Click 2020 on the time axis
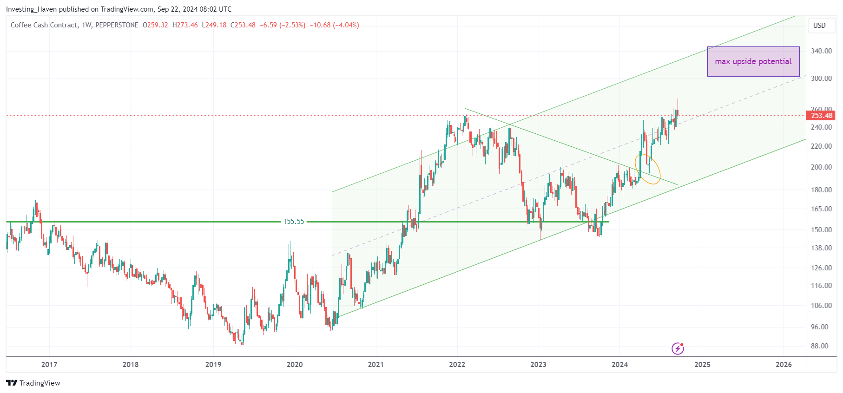Image resolution: width=843 pixels, height=393 pixels. (295, 364)
